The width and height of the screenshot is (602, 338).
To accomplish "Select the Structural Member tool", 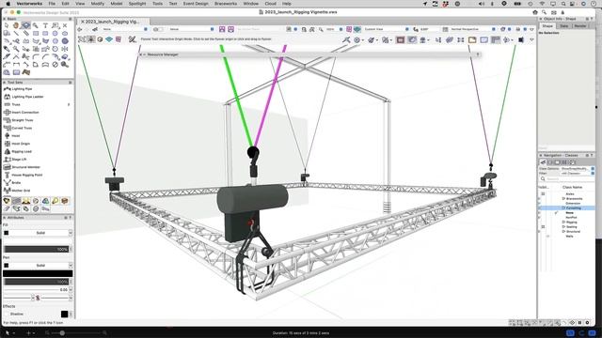I will tap(25, 167).
